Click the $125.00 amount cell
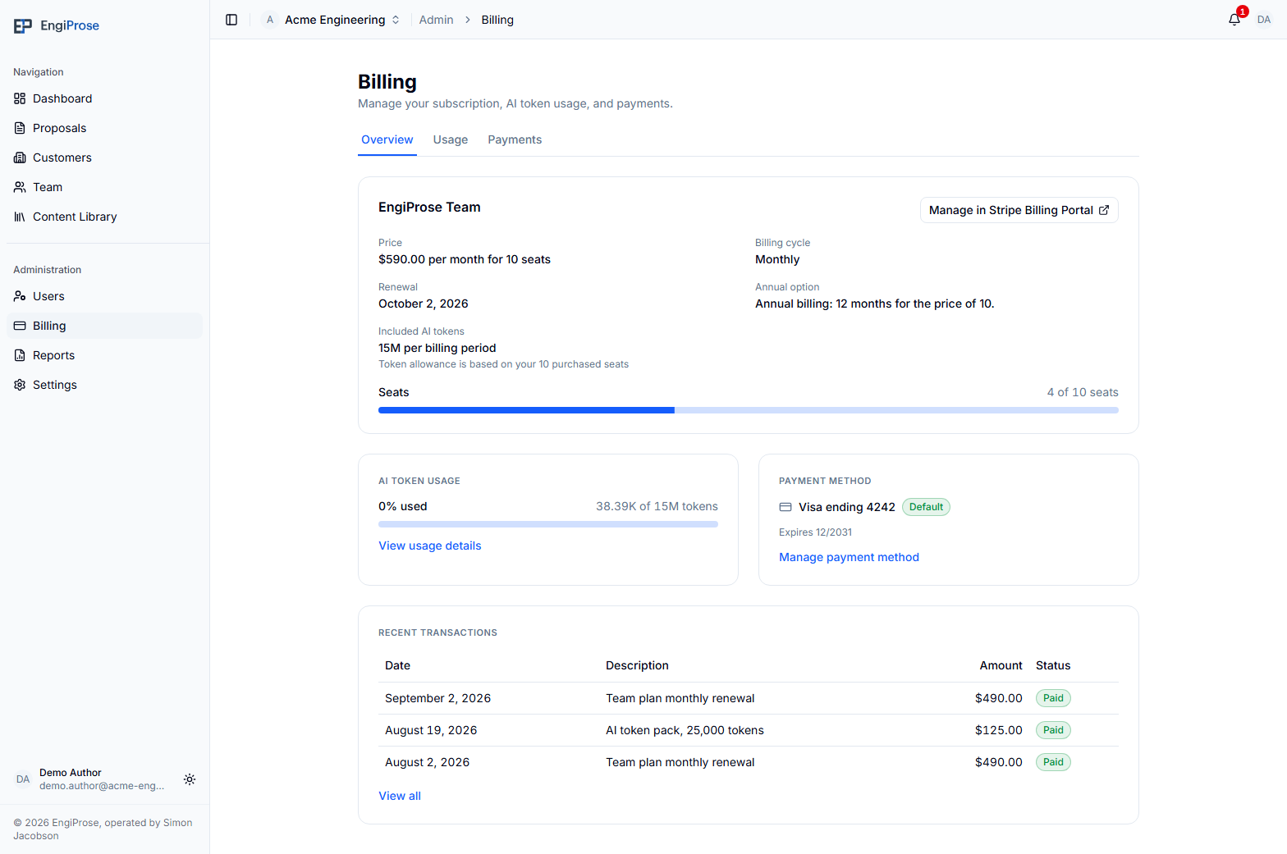 999,730
